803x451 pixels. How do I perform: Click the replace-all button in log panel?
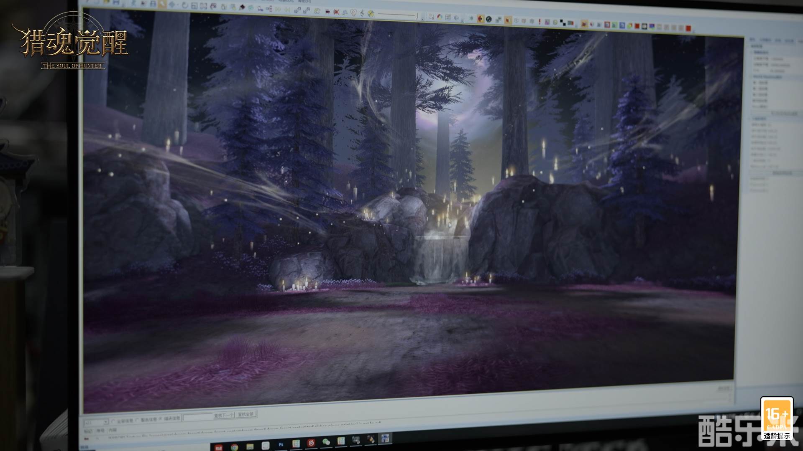click(246, 414)
